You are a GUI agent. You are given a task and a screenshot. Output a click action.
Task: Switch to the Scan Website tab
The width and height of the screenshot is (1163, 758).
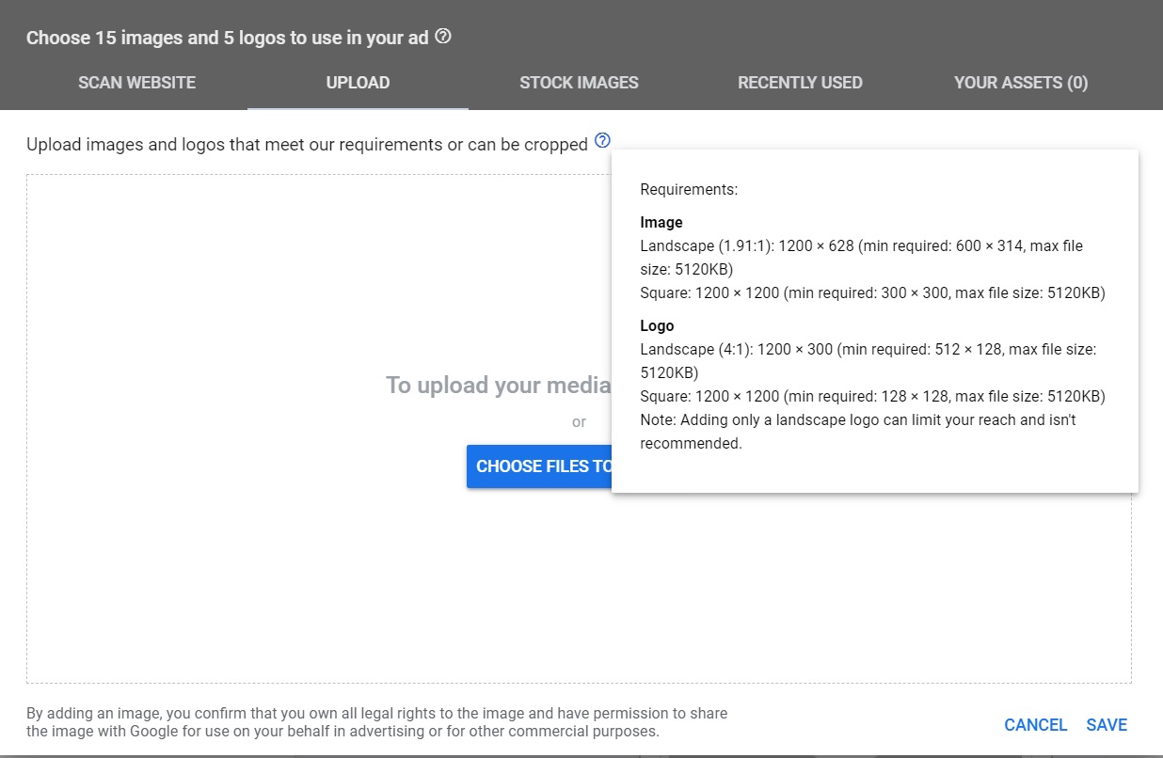(136, 83)
